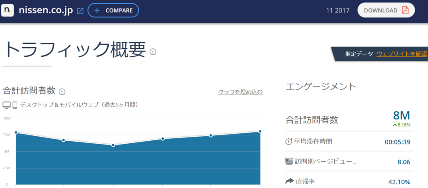Open the ウェブサイトを確認 link
Image resolution: width=428 pixels, height=188 pixels.
click(x=402, y=54)
